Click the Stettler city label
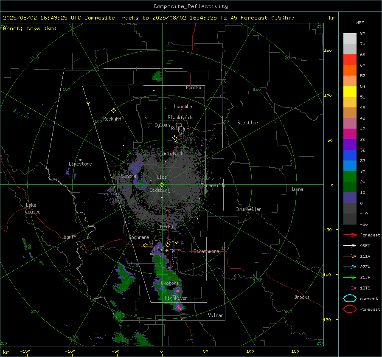 pos(247,123)
